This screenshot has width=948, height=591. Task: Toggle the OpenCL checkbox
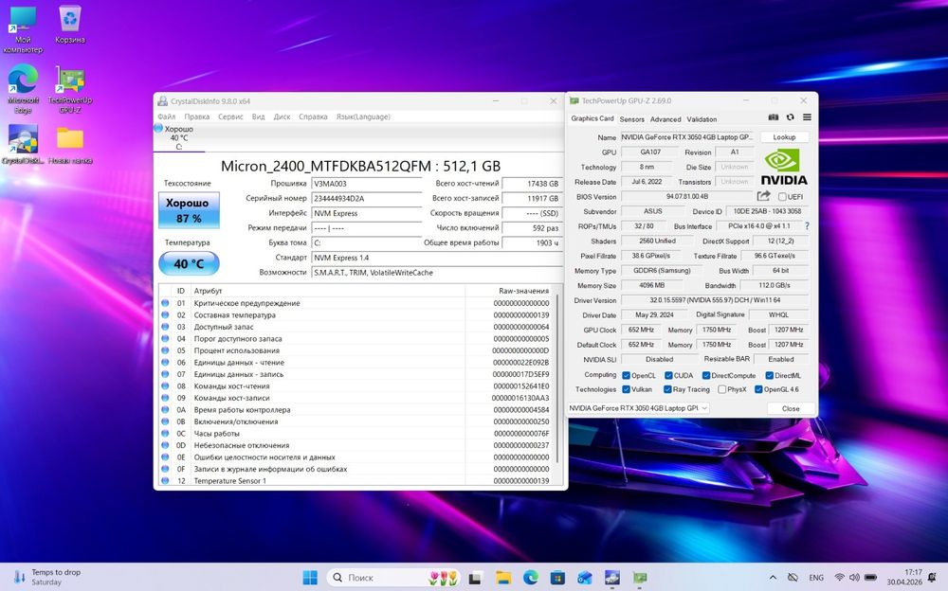[627, 375]
